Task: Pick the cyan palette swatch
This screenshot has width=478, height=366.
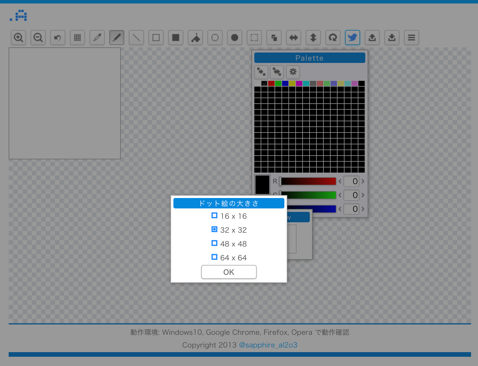Action: pos(306,83)
